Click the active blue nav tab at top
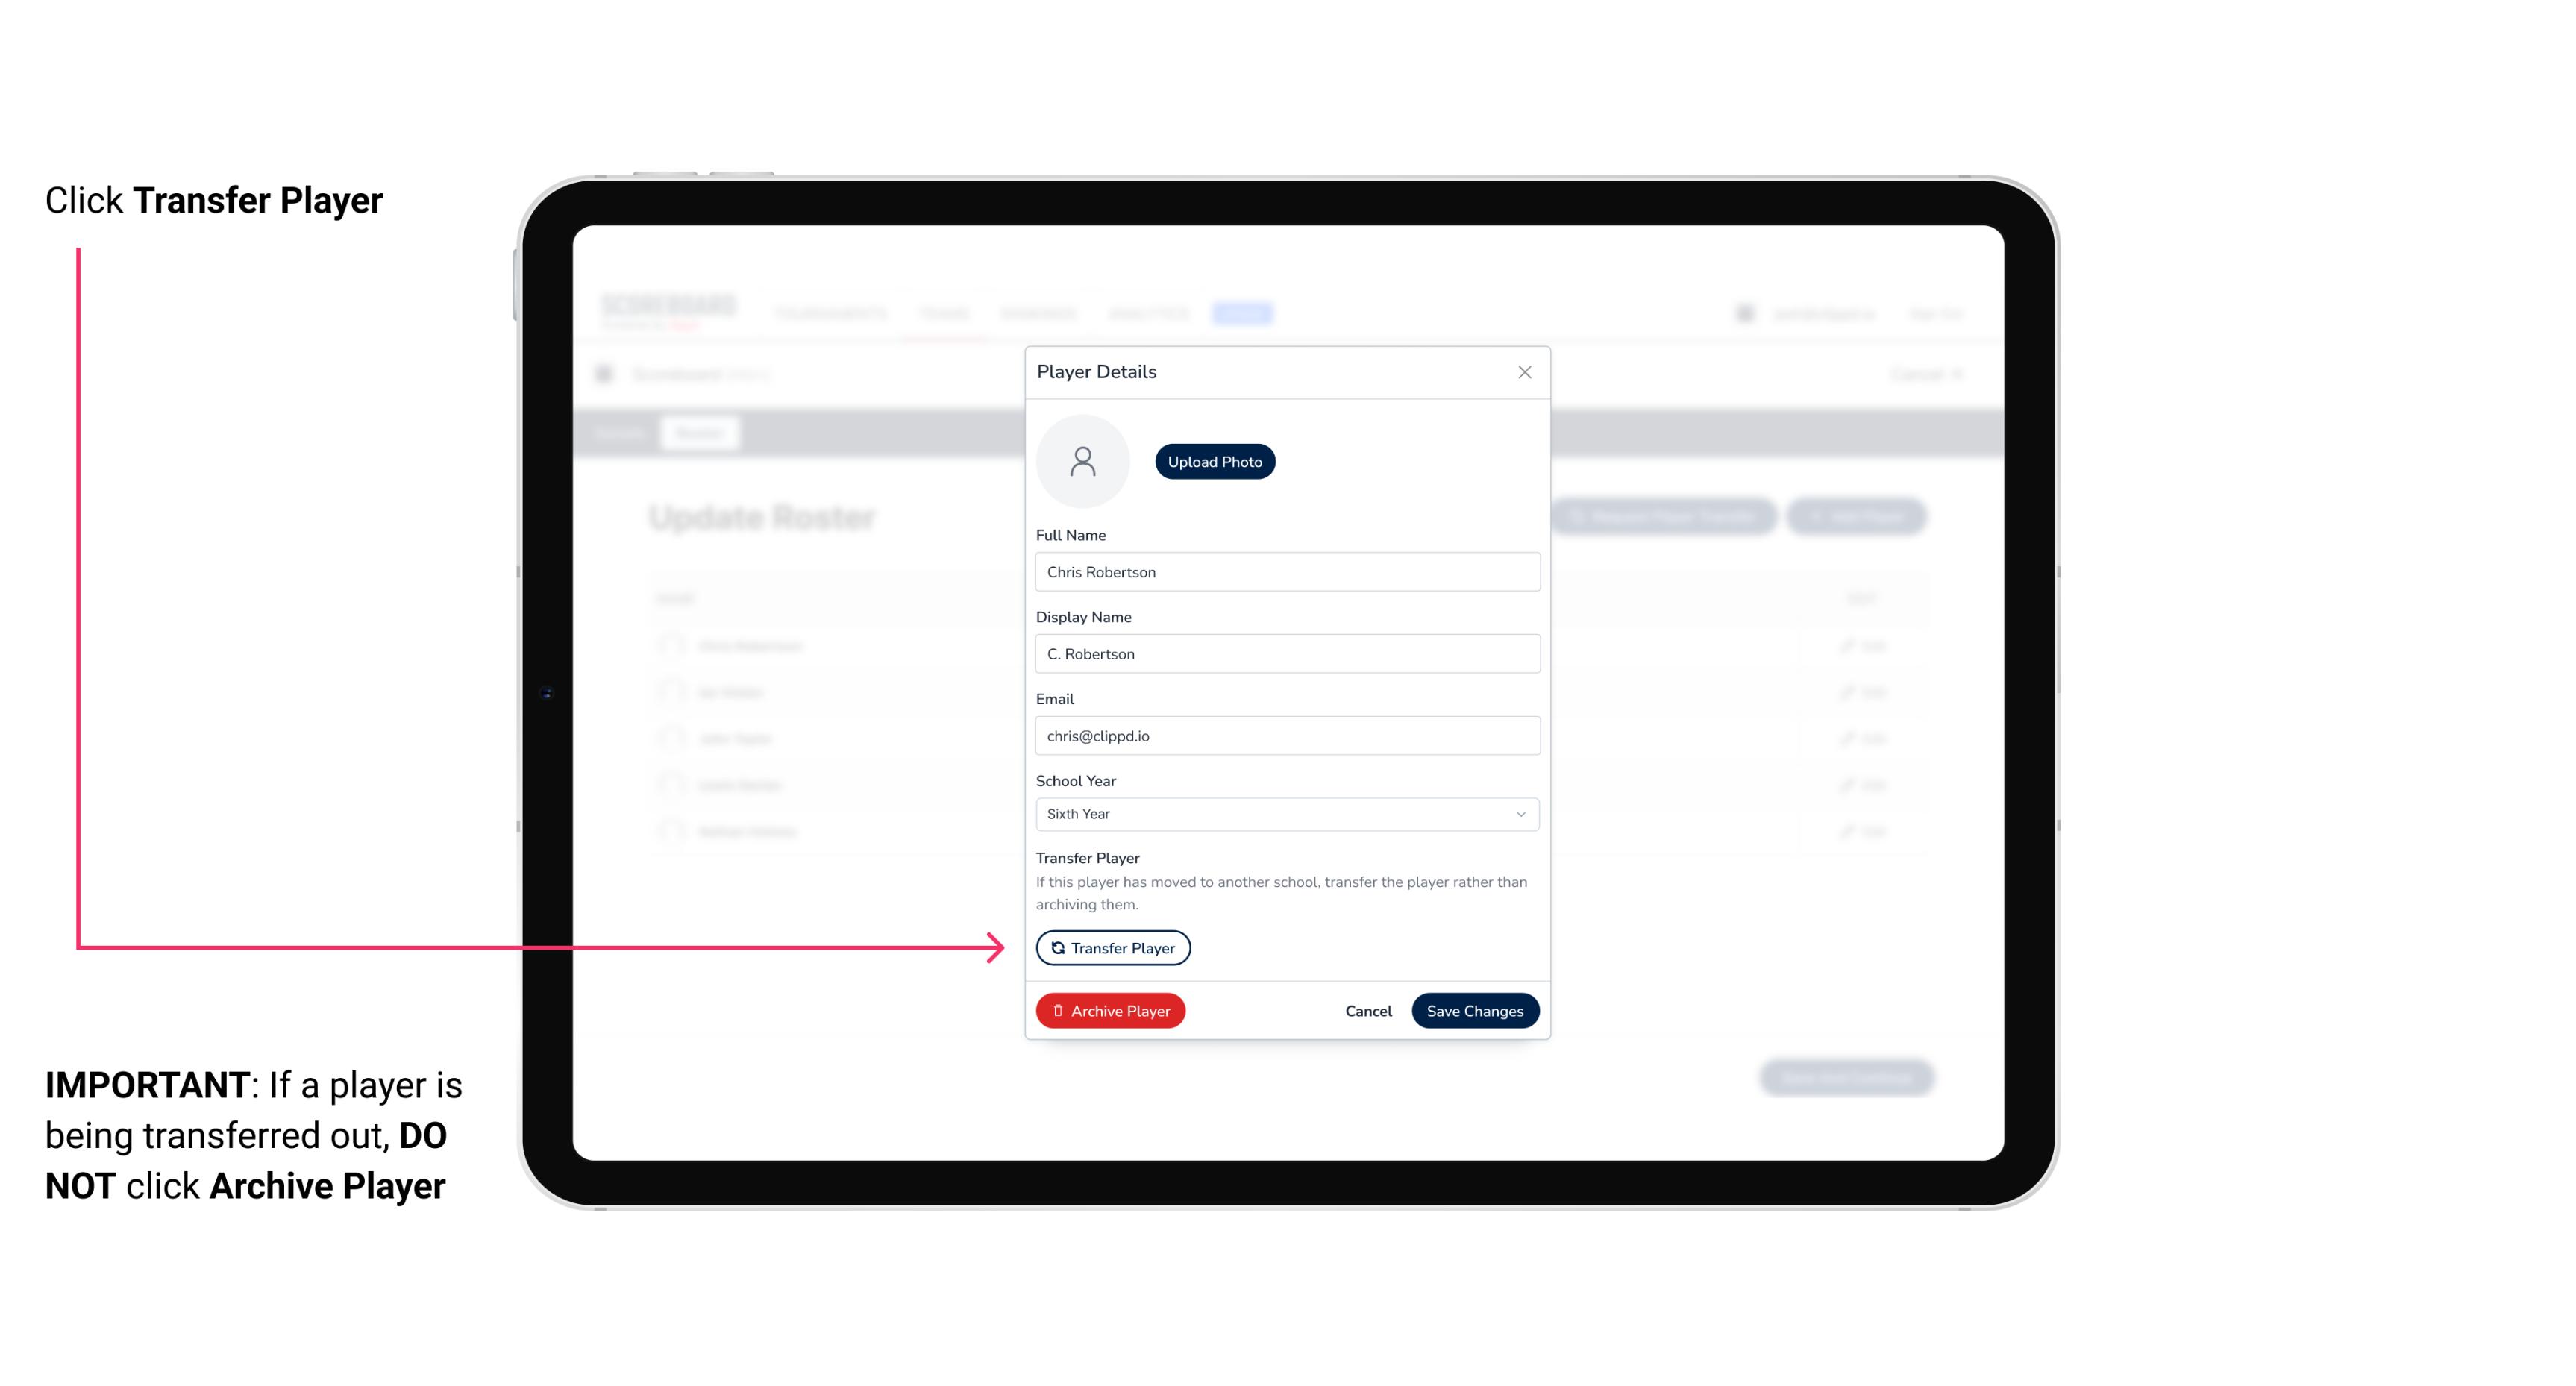 coord(1244,313)
